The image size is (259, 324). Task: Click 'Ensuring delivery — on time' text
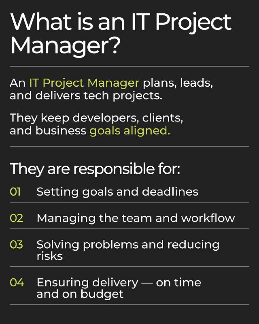tap(119, 282)
